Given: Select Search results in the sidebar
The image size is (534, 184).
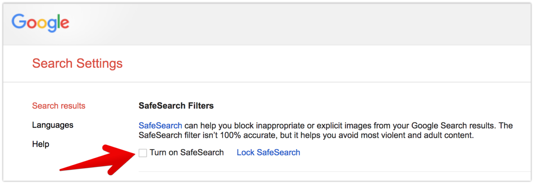Looking at the screenshot, I should point(59,106).
